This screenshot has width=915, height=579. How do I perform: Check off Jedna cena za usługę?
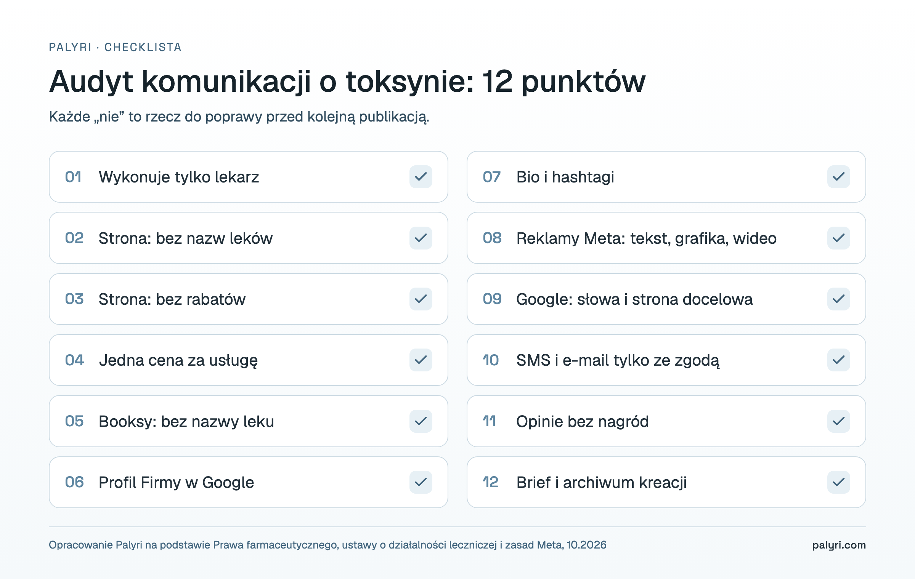[x=421, y=360]
